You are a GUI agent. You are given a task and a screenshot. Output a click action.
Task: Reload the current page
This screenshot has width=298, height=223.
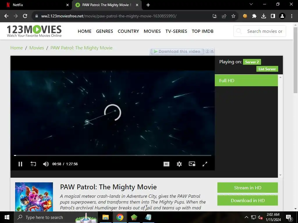pyautogui.click(x=25, y=16)
